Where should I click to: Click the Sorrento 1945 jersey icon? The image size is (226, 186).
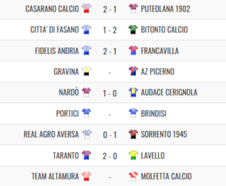[133, 134]
